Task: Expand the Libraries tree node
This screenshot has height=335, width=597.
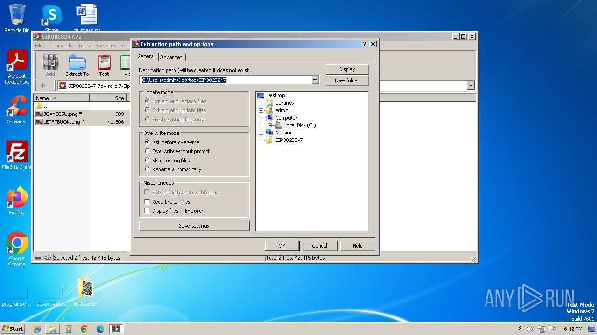Action: pyautogui.click(x=261, y=103)
